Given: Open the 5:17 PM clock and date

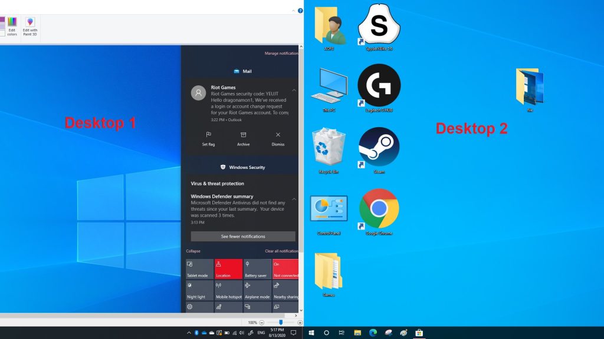Looking at the screenshot, I should (277, 333).
